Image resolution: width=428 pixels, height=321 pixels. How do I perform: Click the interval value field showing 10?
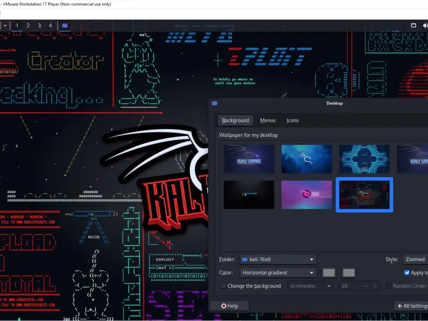coord(349,286)
